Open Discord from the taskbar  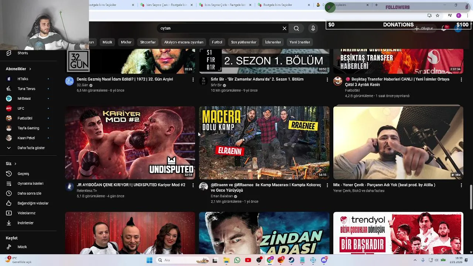(x=324, y=260)
